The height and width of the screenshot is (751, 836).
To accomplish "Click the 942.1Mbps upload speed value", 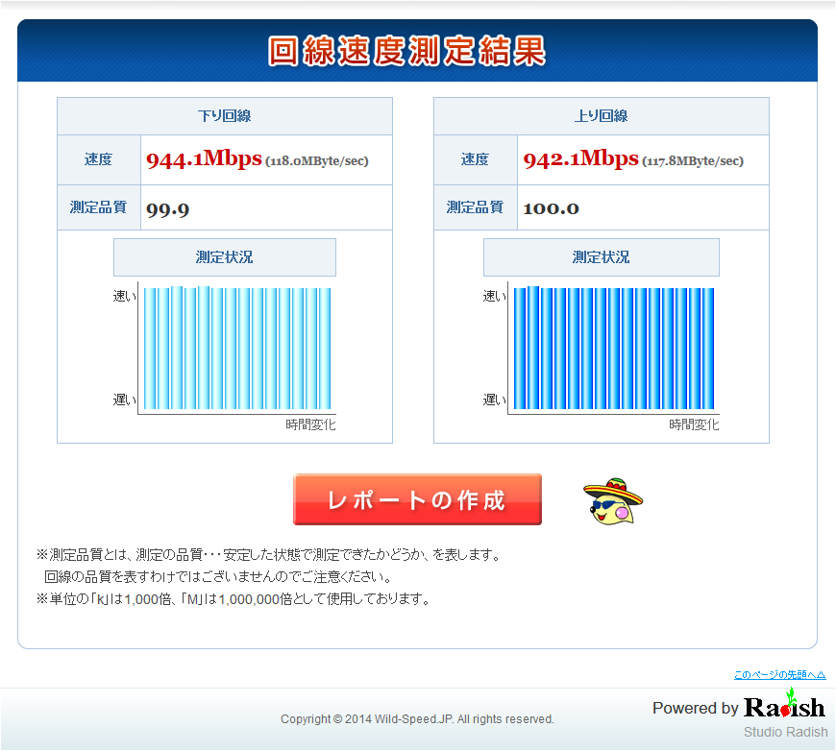I will (x=580, y=159).
